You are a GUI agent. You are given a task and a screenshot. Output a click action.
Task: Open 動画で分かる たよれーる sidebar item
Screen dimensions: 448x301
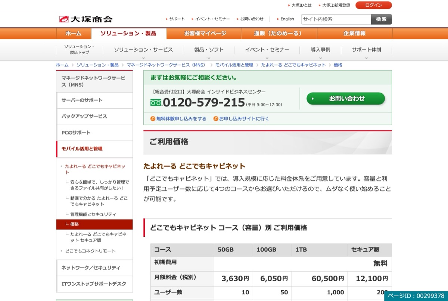[99, 201]
